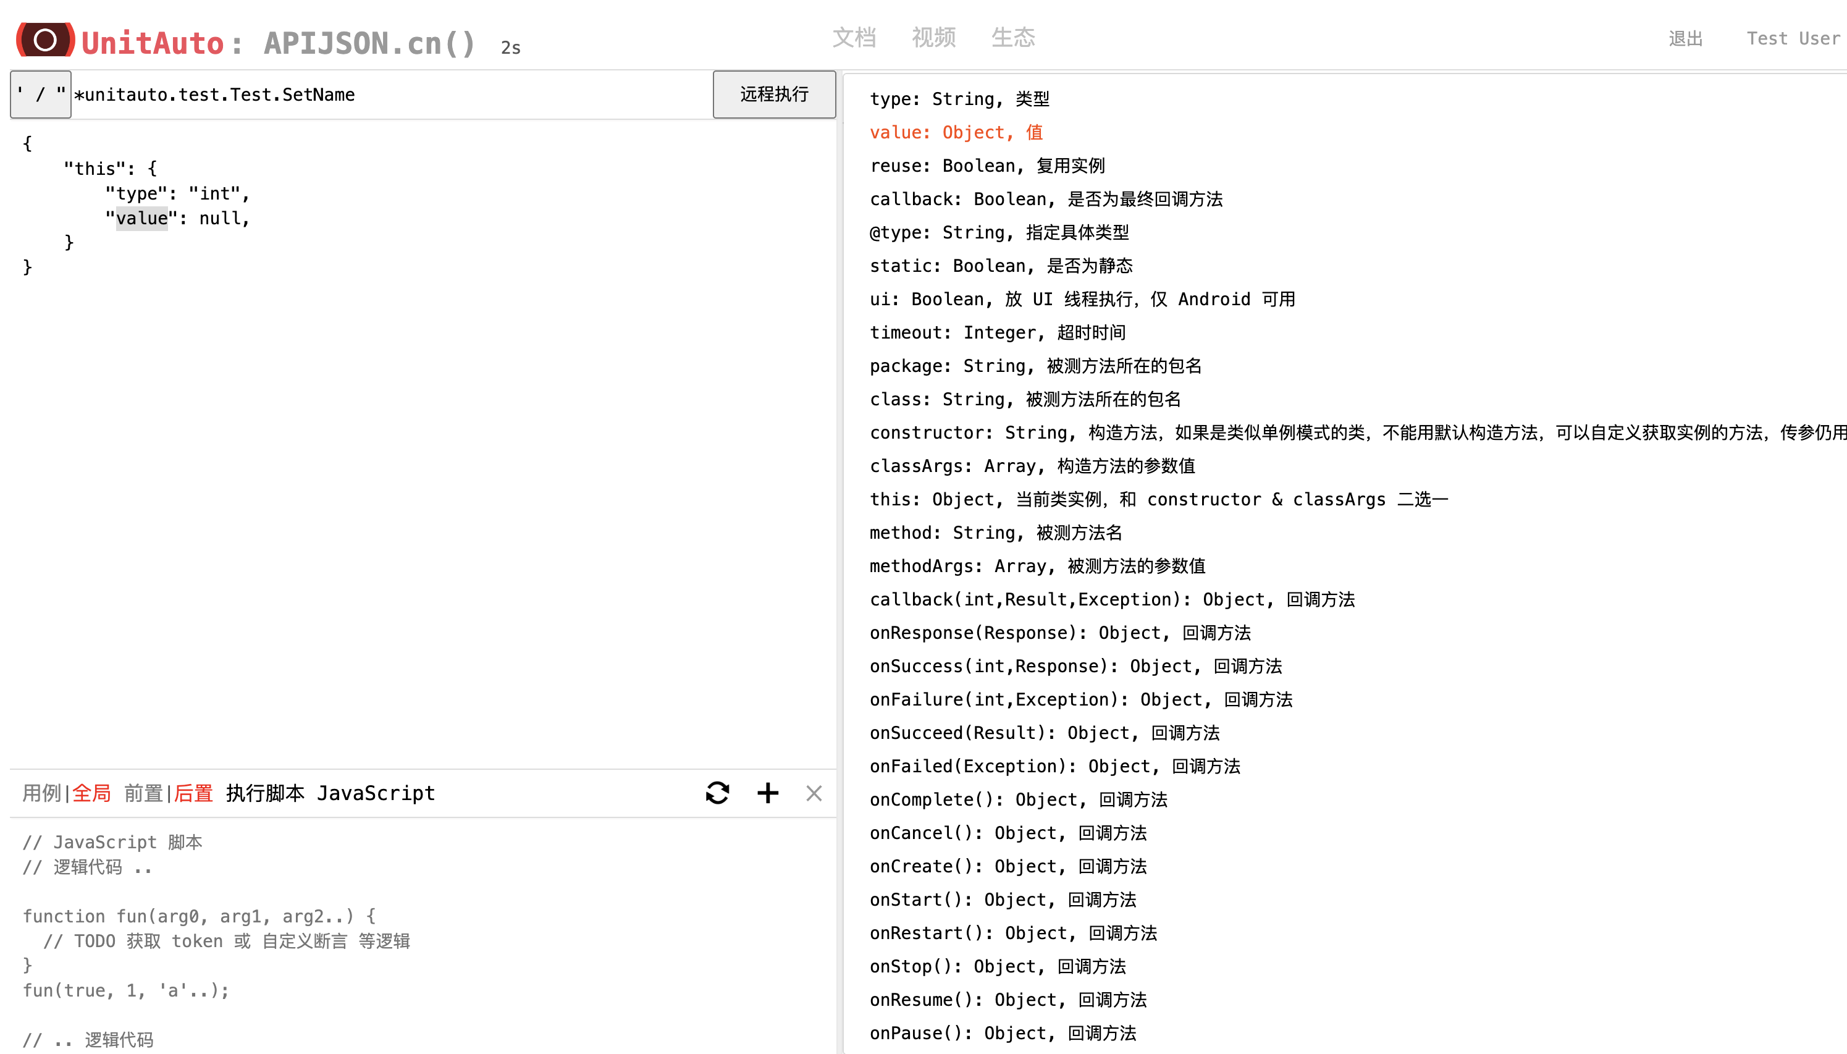Select the 后置 post-script tab

(193, 793)
